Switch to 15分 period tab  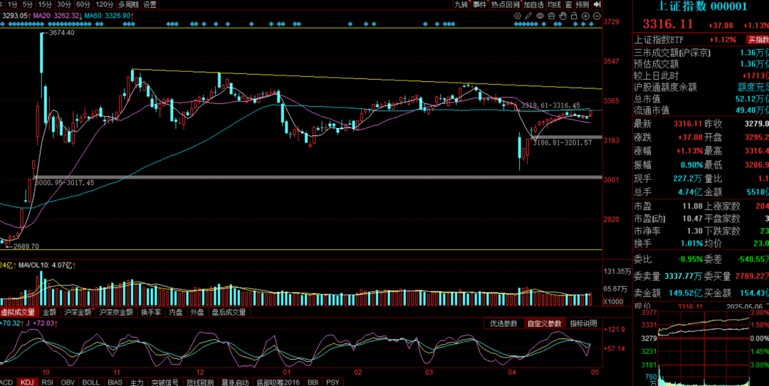pos(45,4)
